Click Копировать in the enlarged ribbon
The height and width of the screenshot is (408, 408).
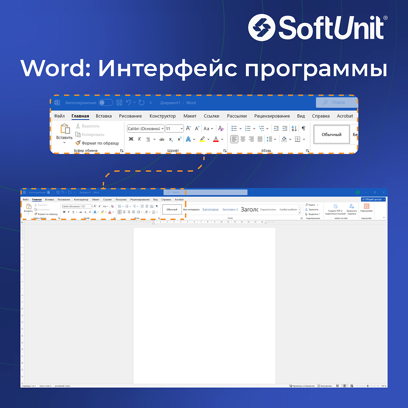pyautogui.click(x=90, y=135)
